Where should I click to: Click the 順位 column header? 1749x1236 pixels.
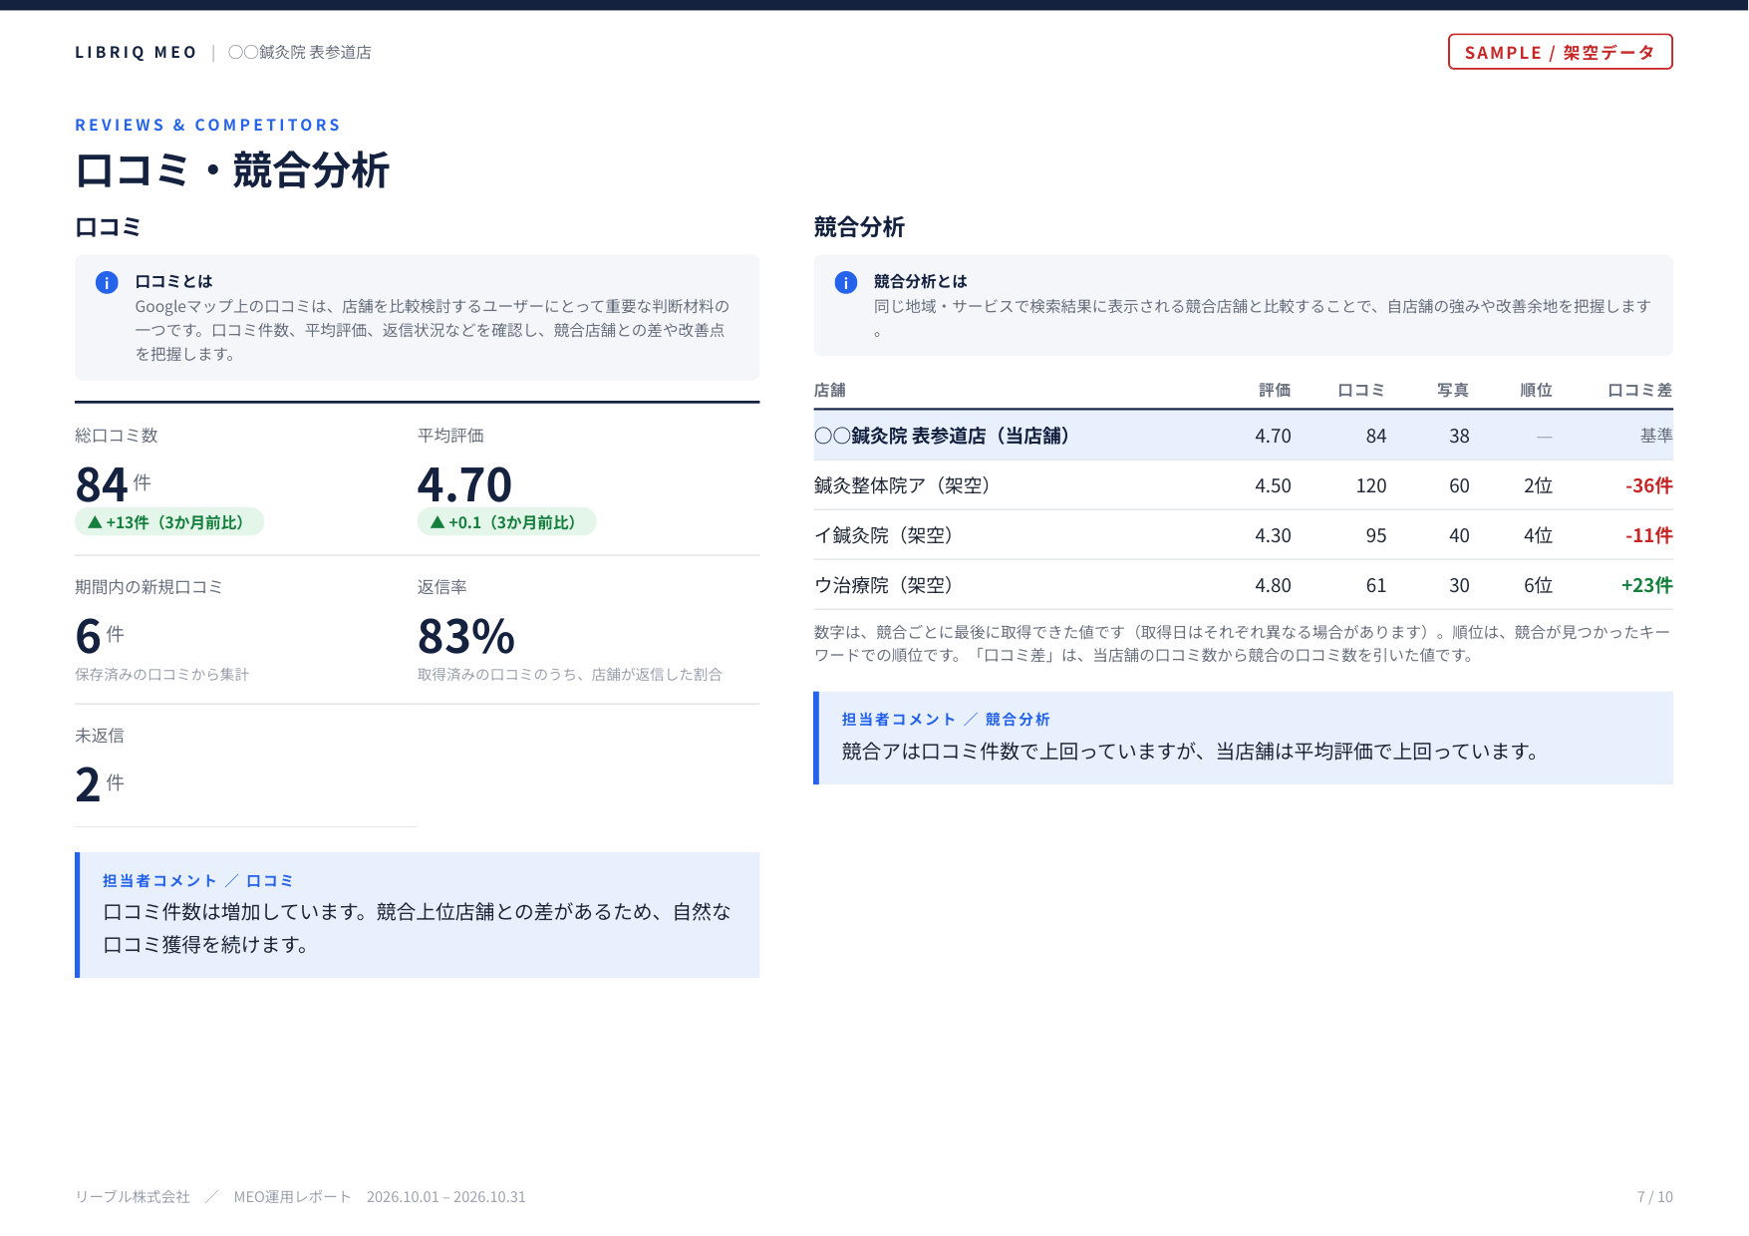point(1536,390)
